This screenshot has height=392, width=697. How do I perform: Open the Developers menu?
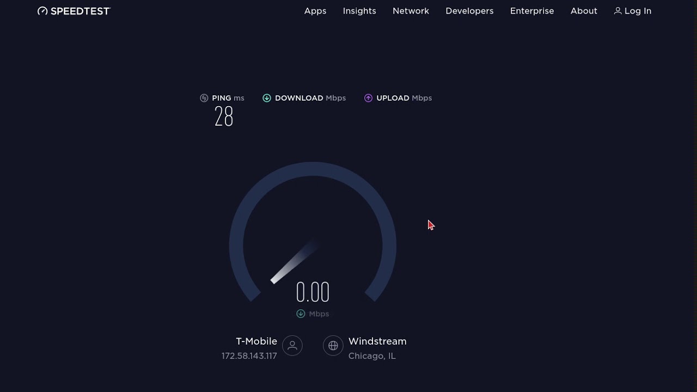pyautogui.click(x=469, y=11)
